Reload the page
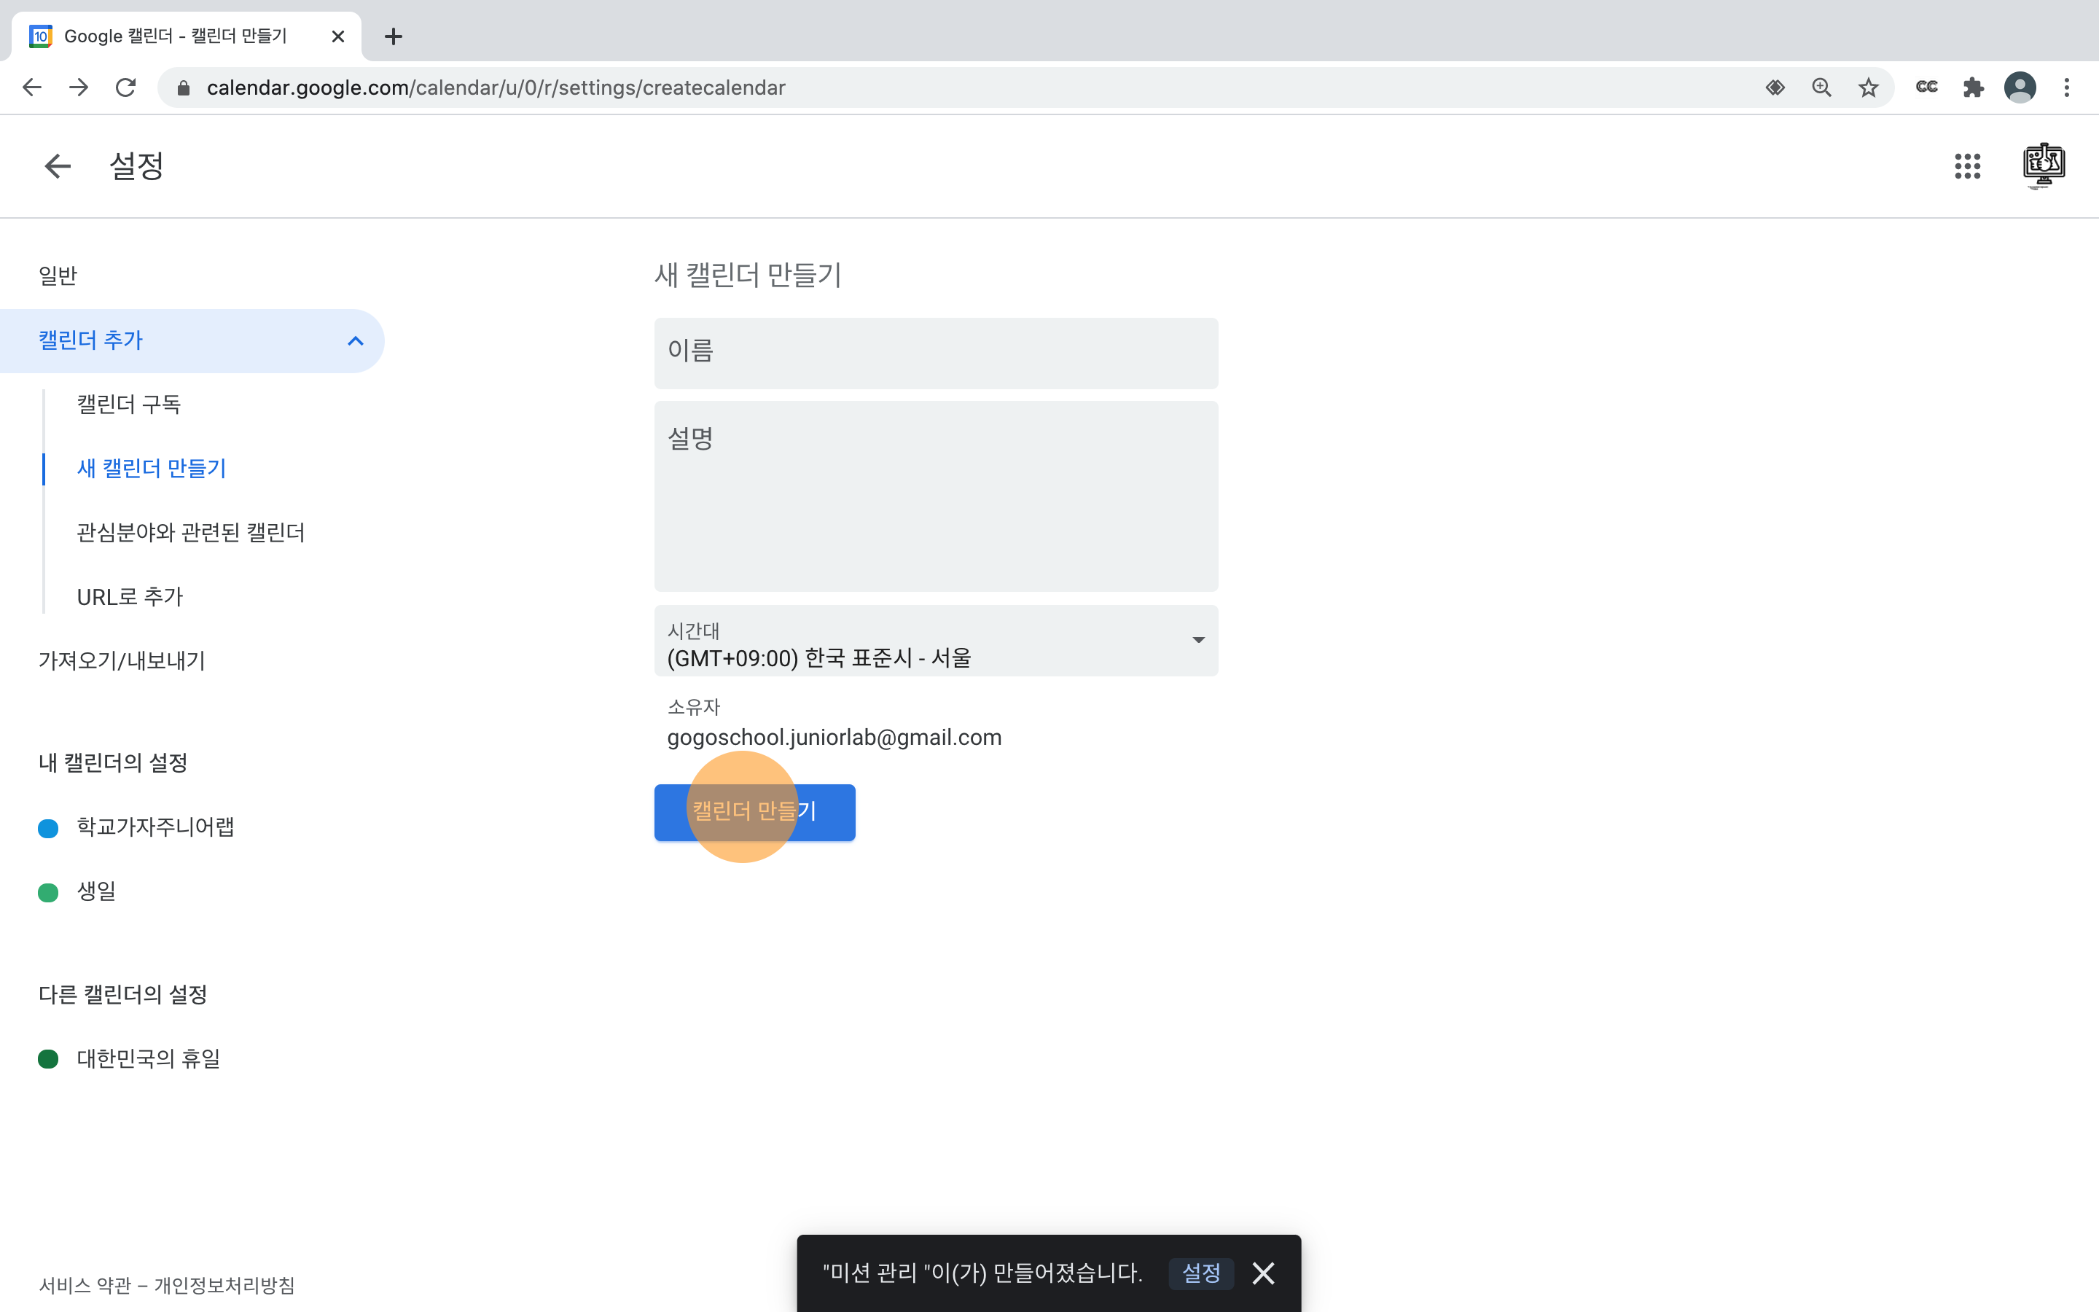 [126, 87]
